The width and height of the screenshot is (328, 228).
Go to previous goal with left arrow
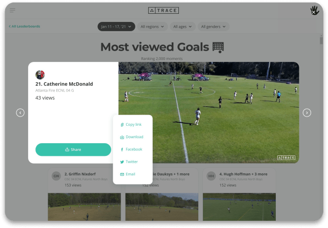coord(20,112)
